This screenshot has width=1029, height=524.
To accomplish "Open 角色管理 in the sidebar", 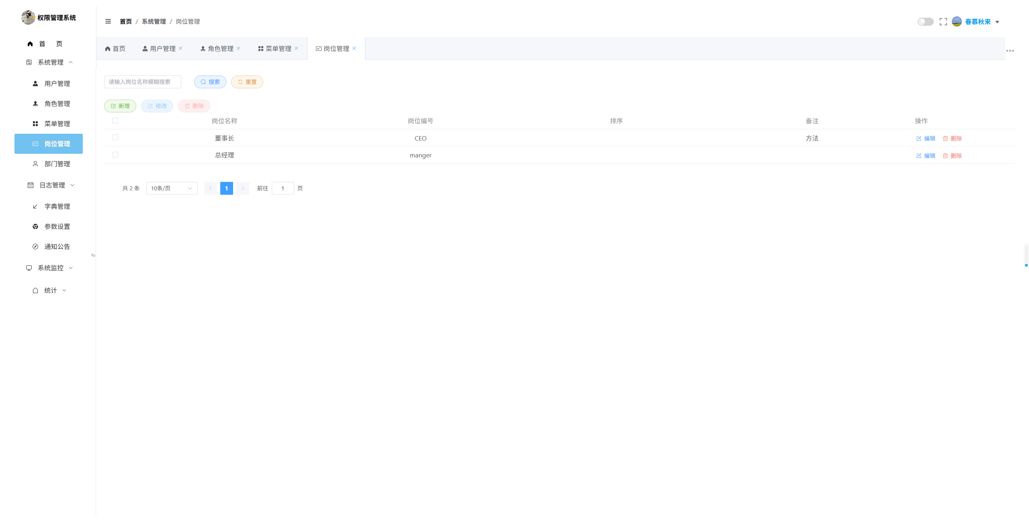I will (49, 104).
